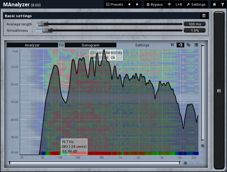Screen dimensions: 227x172
Task: Open the top Settings wrench button
Action: tap(196, 4)
